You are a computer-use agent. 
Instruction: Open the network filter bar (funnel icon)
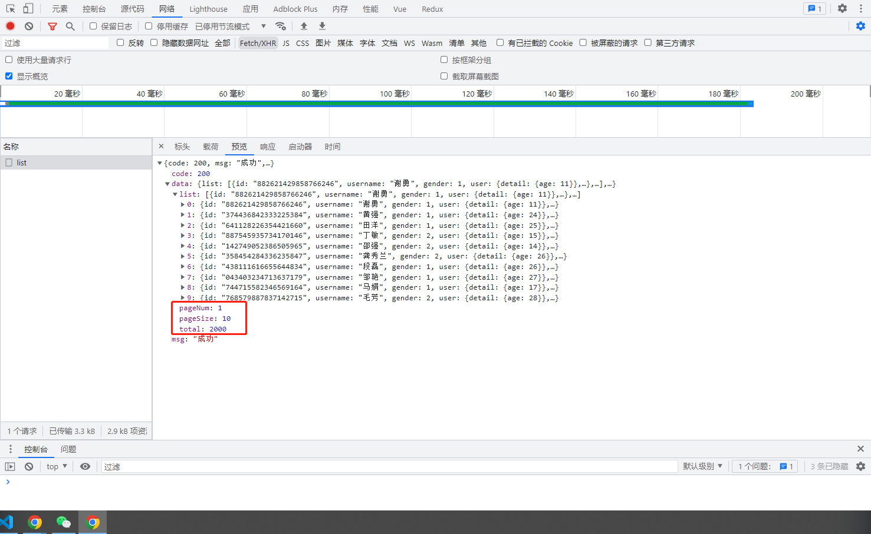[52, 26]
